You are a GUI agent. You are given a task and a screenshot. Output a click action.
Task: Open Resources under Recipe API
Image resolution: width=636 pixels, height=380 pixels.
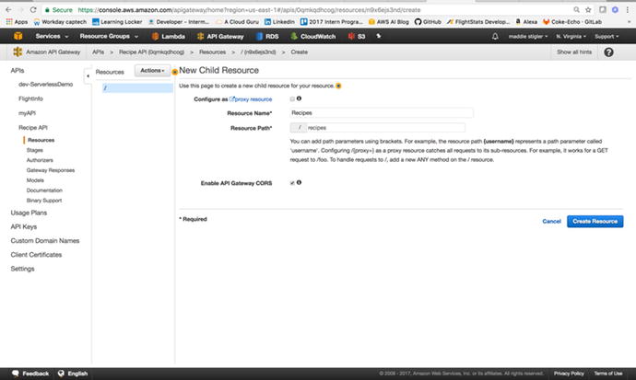tap(41, 140)
